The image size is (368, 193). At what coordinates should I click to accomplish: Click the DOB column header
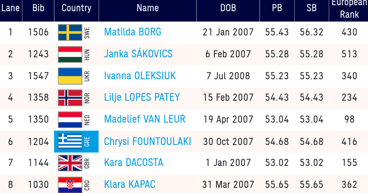click(x=228, y=8)
